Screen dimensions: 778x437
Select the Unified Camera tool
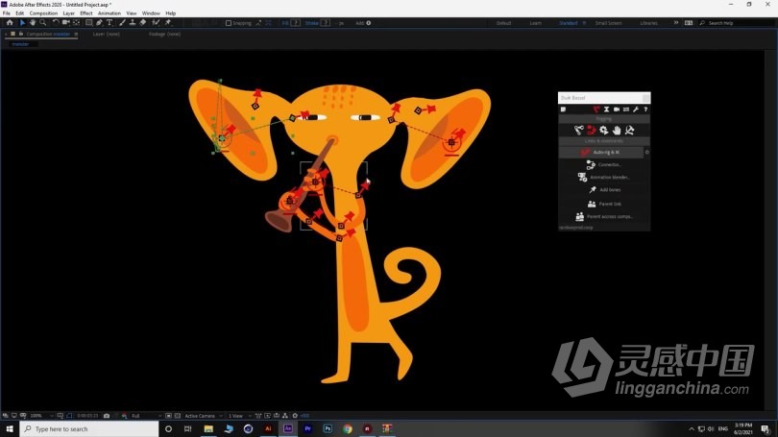65,23
